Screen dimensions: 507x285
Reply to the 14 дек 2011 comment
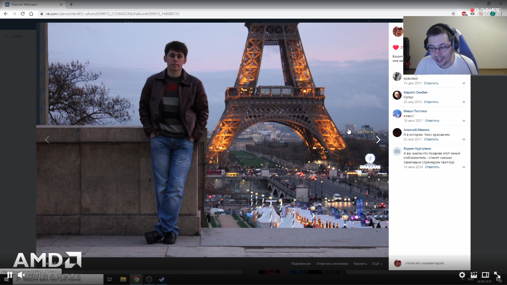[431, 83]
